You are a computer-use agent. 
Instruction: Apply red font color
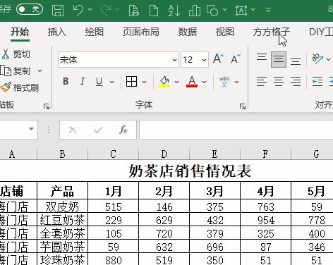coord(192,81)
